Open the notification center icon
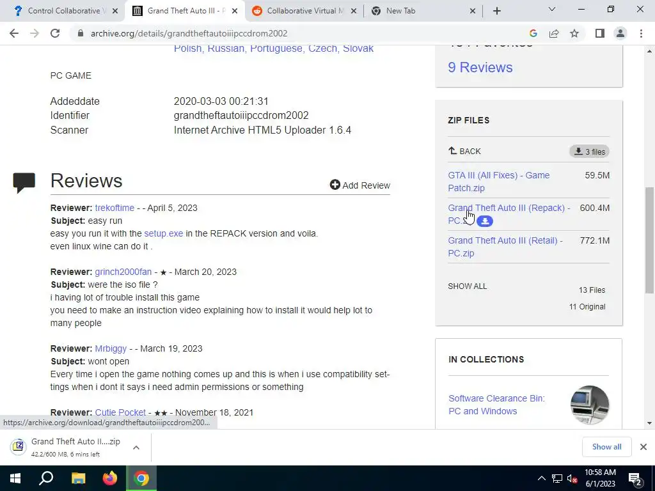655x491 pixels. pos(635,478)
